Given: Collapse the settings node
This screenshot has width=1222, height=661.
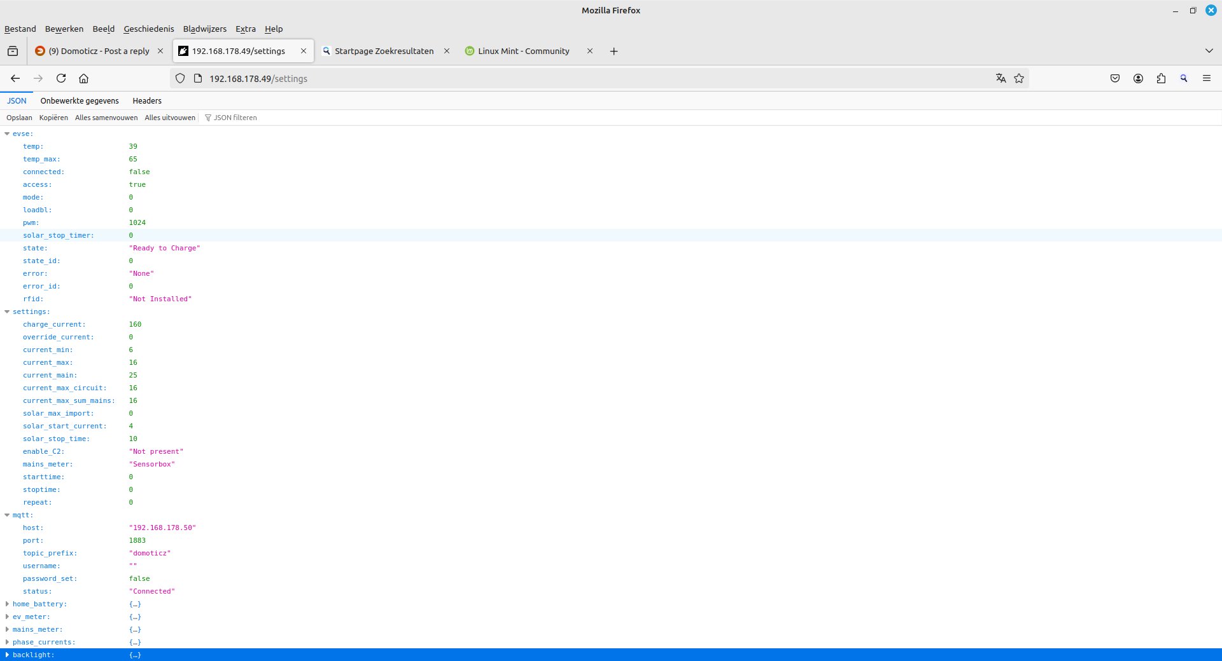Looking at the screenshot, I should point(7,311).
